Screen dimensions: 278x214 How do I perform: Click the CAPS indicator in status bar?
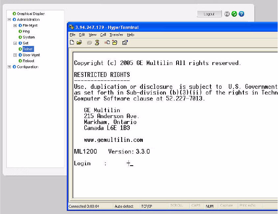(196, 205)
